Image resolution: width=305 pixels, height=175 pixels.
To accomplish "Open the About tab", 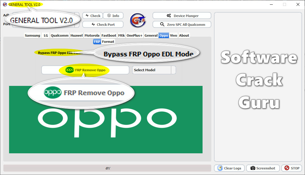I will tap(184, 35).
